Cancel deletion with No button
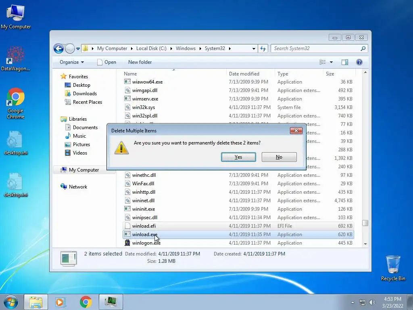 click(x=279, y=157)
